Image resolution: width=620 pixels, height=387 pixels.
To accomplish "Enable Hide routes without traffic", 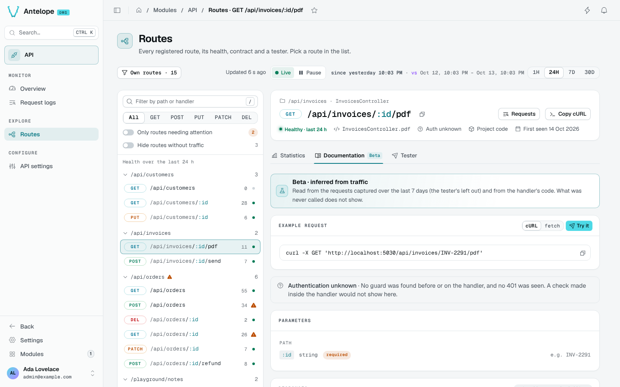I will [x=128, y=145].
